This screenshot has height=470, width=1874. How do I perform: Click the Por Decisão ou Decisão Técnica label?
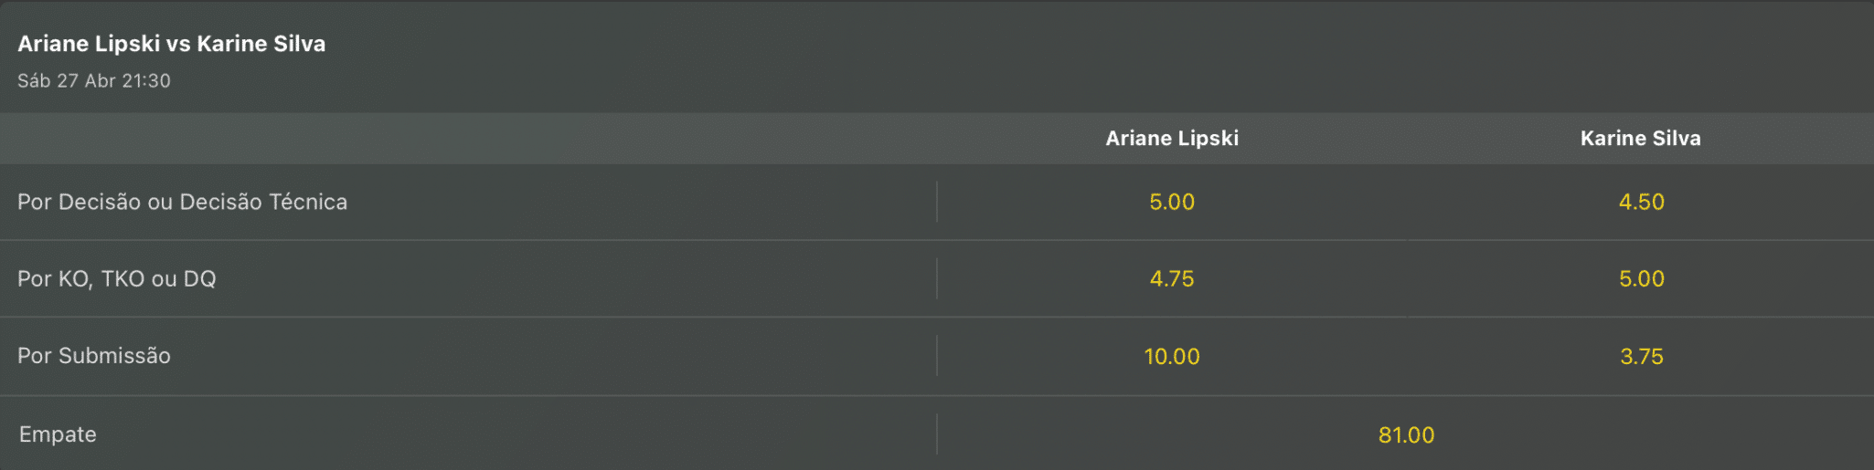point(183,202)
